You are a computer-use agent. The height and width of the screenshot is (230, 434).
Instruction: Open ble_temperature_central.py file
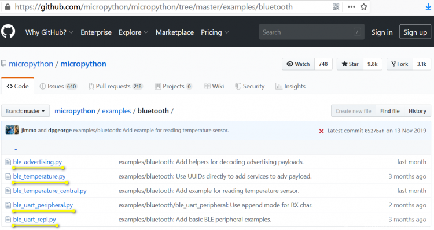pyautogui.click(x=50, y=191)
